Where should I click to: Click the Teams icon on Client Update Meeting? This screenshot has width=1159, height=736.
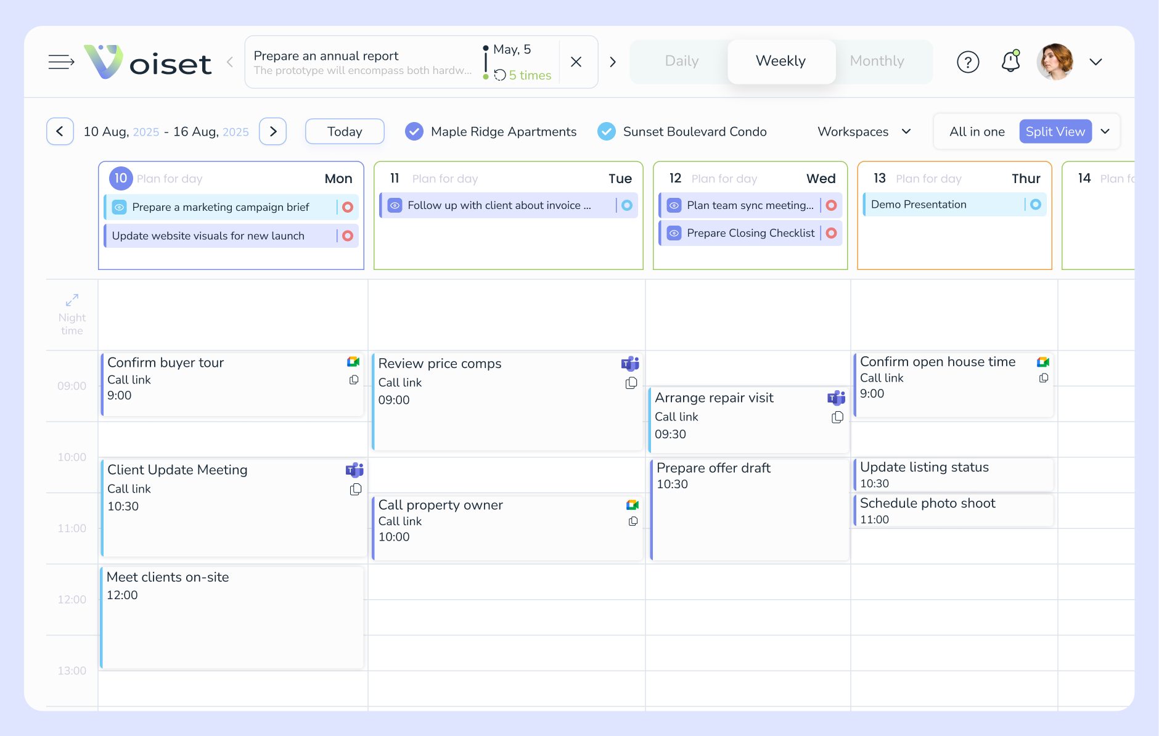coord(354,470)
